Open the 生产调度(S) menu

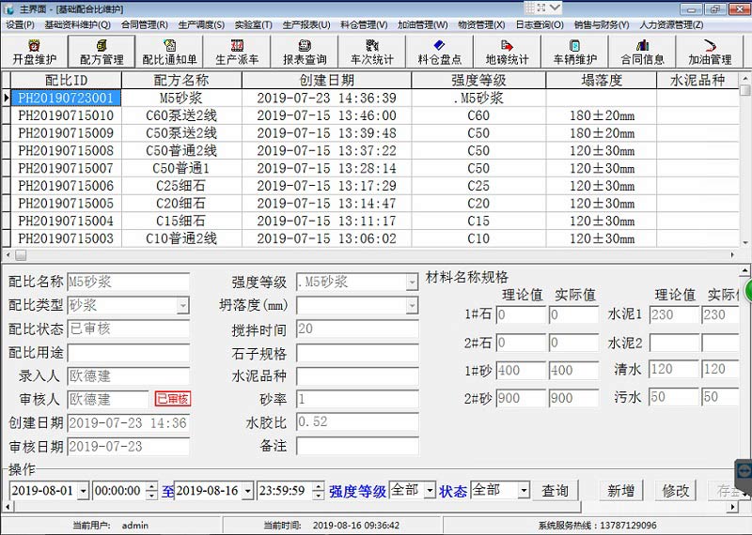click(201, 24)
